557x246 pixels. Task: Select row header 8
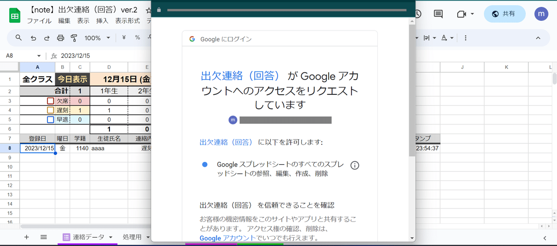click(x=9, y=148)
